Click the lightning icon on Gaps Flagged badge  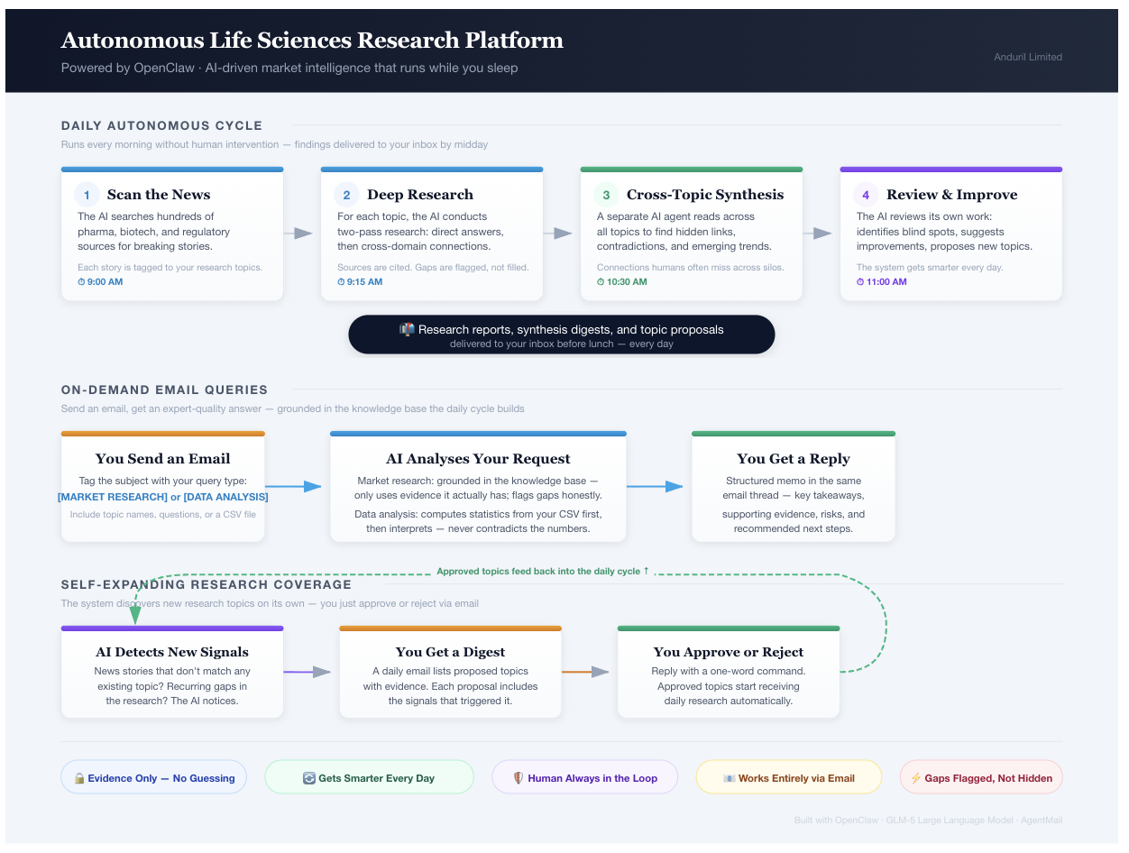point(916,777)
